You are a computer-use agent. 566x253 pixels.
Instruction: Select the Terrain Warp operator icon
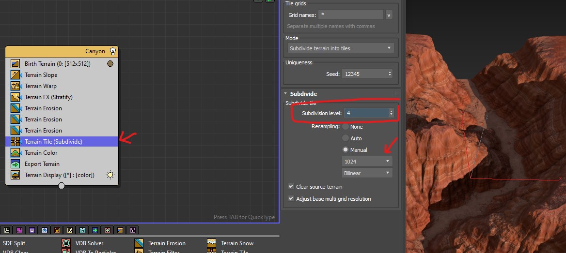click(x=15, y=86)
